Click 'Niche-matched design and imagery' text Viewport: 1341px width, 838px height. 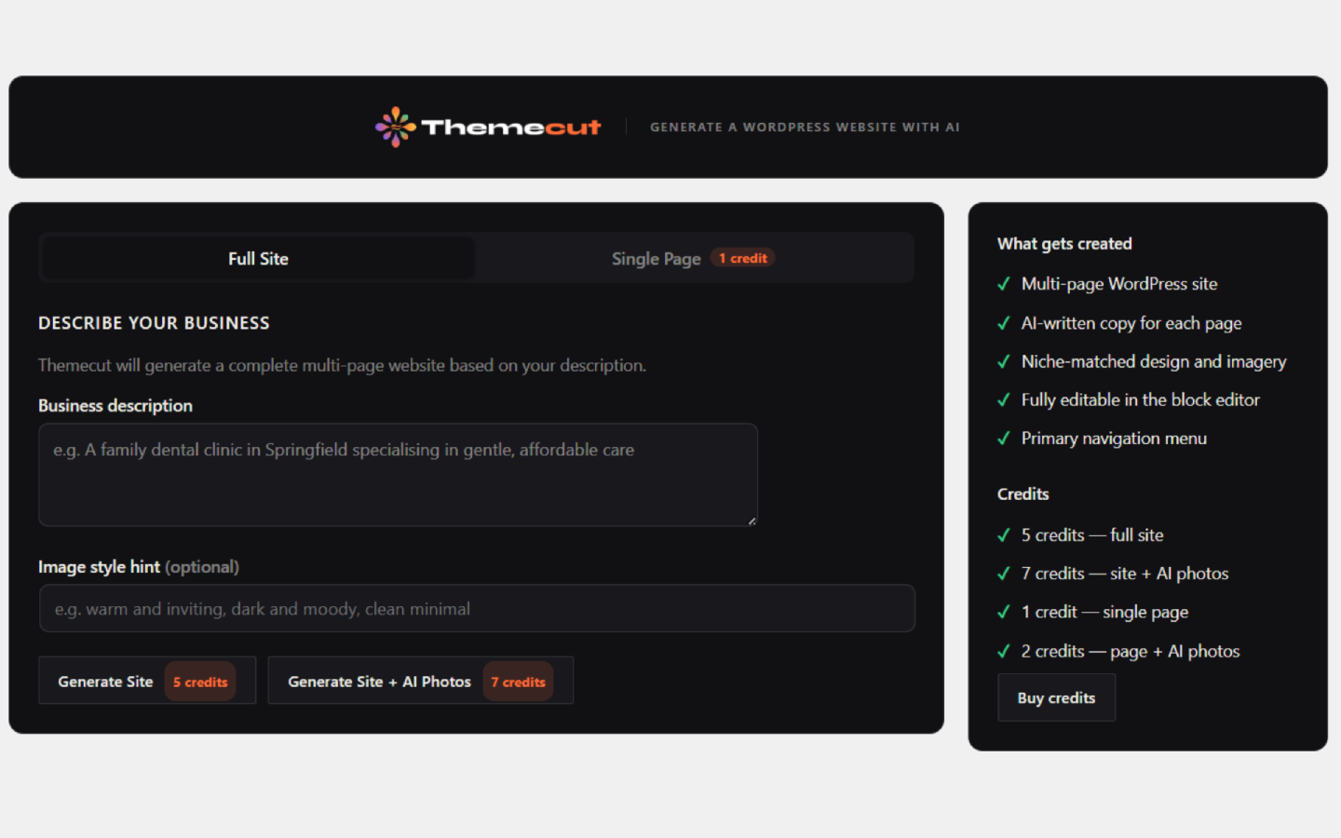point(1154,361)
